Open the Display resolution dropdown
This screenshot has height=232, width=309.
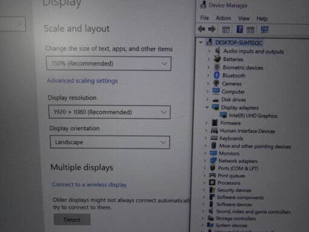tap(109, 112)
